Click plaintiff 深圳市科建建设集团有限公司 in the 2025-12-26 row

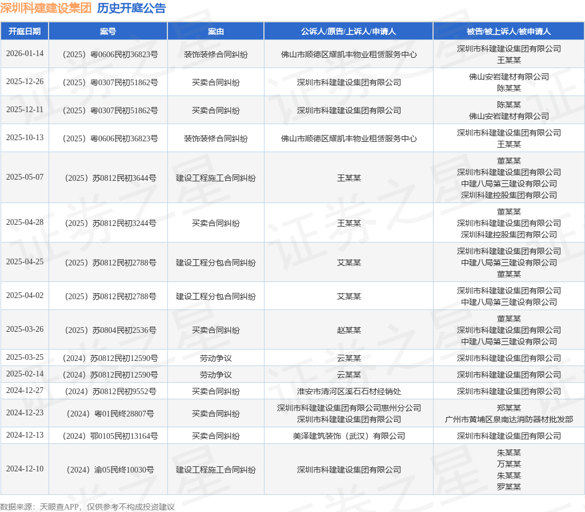pyautogui.click(x=349, y=82)
